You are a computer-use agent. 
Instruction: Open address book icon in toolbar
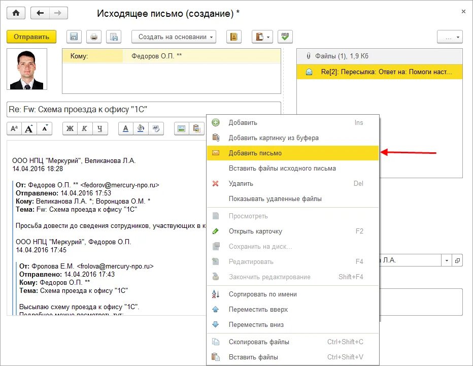click(234, 37)
